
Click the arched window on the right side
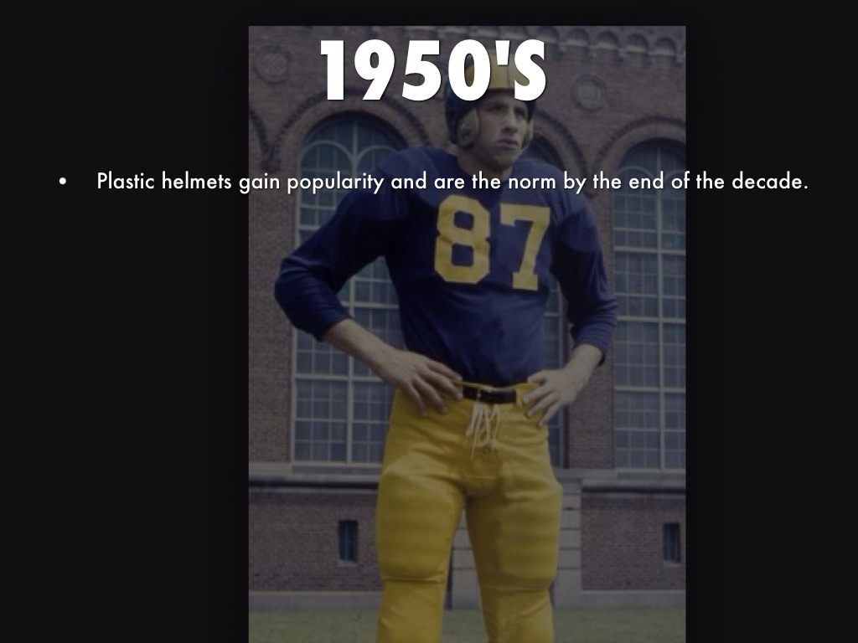point(649,306)
